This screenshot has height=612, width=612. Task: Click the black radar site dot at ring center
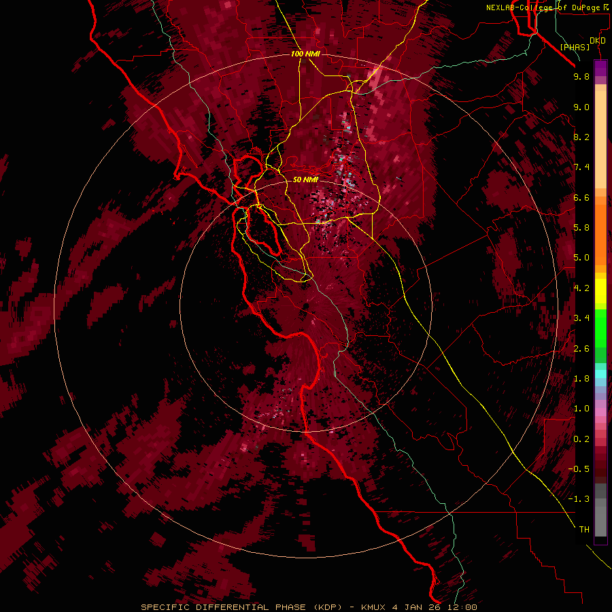click(x=306, y=306)
